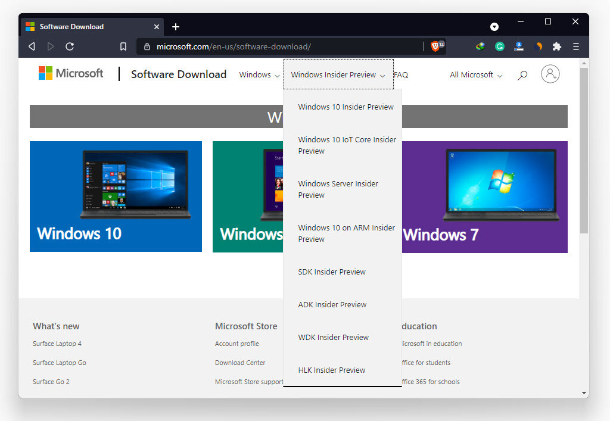Bookmark this page with the bookmark icon
The image size is (610, 421).
(x=123, y=46)
